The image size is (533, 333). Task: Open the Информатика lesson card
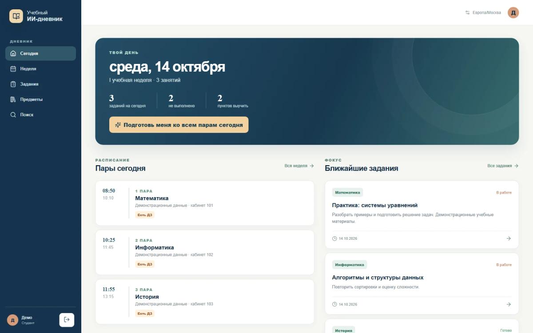pos(205,252)
